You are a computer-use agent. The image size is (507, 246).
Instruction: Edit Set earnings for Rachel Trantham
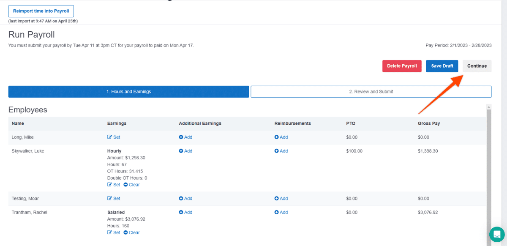click(114, 232)
